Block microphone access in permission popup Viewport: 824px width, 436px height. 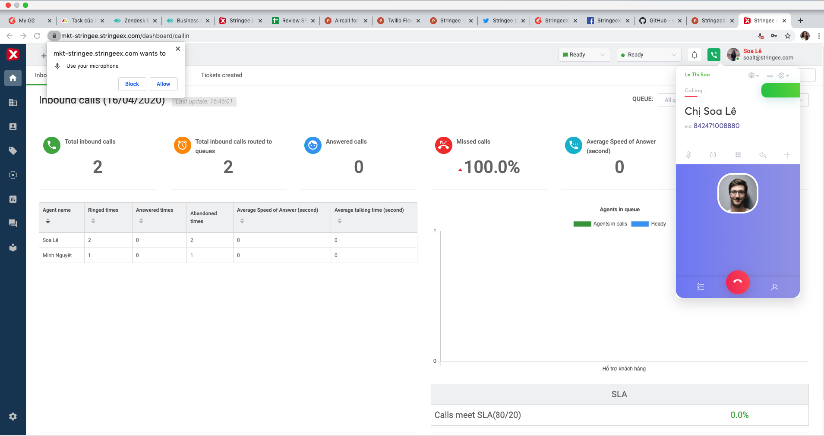[x=132, y=84]
